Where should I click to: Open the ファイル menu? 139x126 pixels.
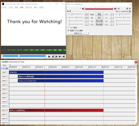4,7
